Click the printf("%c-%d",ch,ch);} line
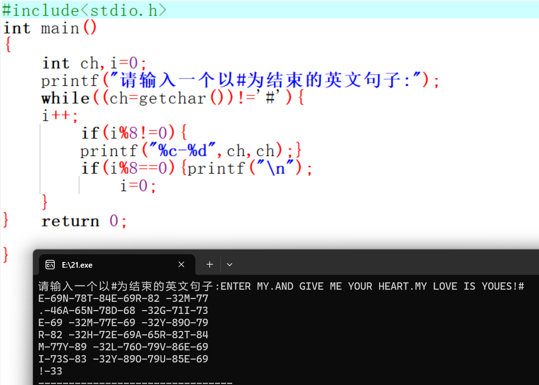 (x=191, y=150)
